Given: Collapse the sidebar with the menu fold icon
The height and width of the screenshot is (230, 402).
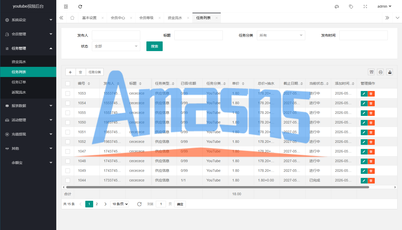Looking at the screenshot, I should [66, 7].
